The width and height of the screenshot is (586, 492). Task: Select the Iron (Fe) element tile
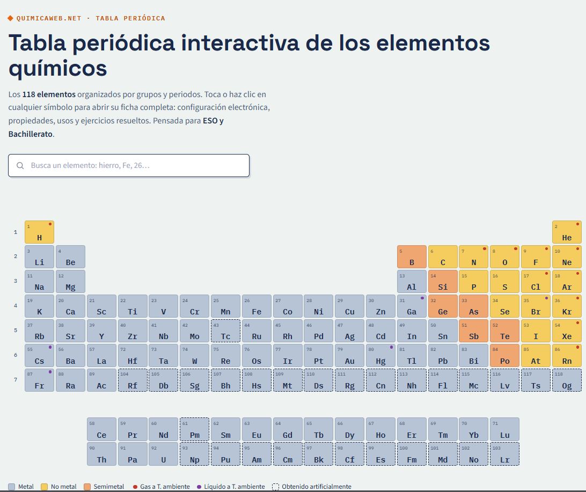pos(257,306)
